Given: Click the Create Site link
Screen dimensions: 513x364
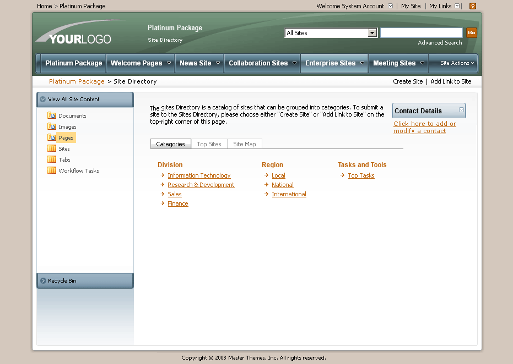Looking at the screenshot, I should pos(407,81).
